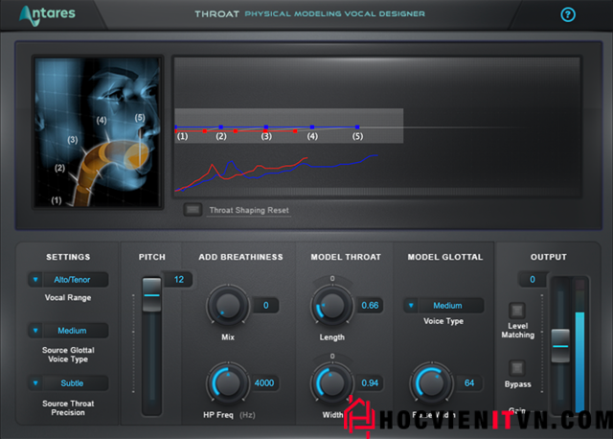
Task: Click the Breathiness Mix knob
Action: (228, 305)
